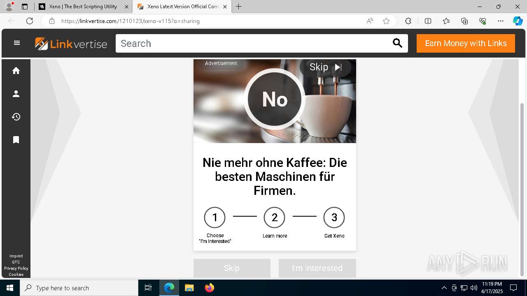Open the GTC link

tap(16, 262)
